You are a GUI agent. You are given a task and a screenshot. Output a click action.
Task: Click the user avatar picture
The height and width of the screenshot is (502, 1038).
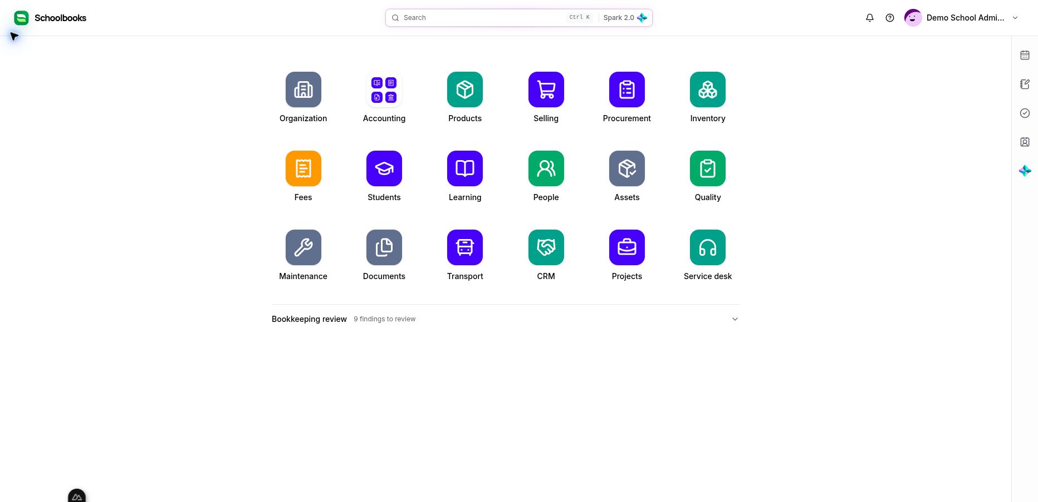913,18
